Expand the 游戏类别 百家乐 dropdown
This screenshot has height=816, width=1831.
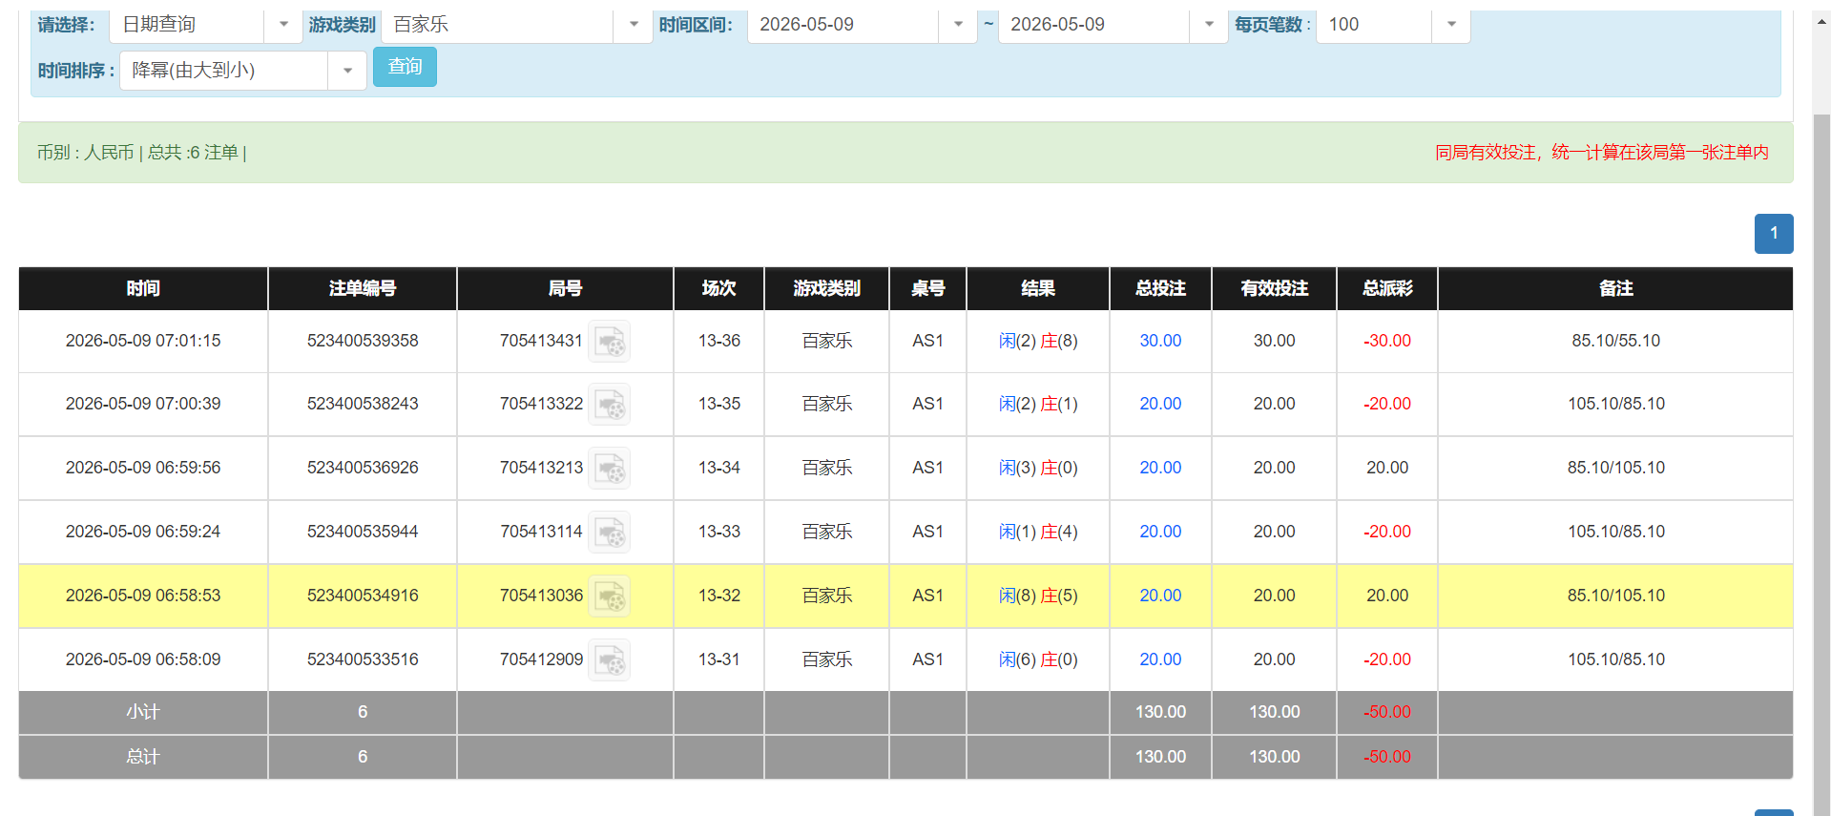pyautogui.click(x=634, y=25)
